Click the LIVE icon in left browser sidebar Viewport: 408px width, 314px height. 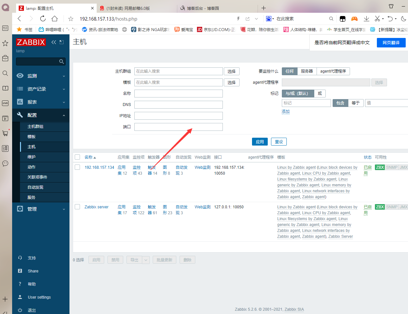[x=5, y=103]
